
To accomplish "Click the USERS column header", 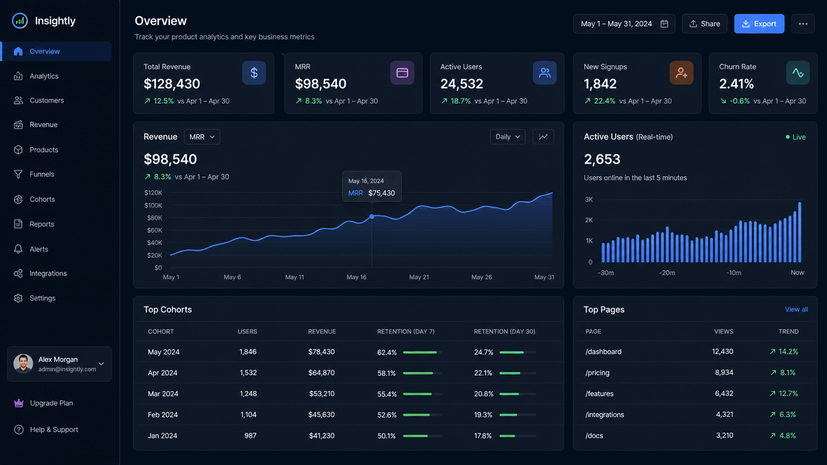I will (247, 332).
